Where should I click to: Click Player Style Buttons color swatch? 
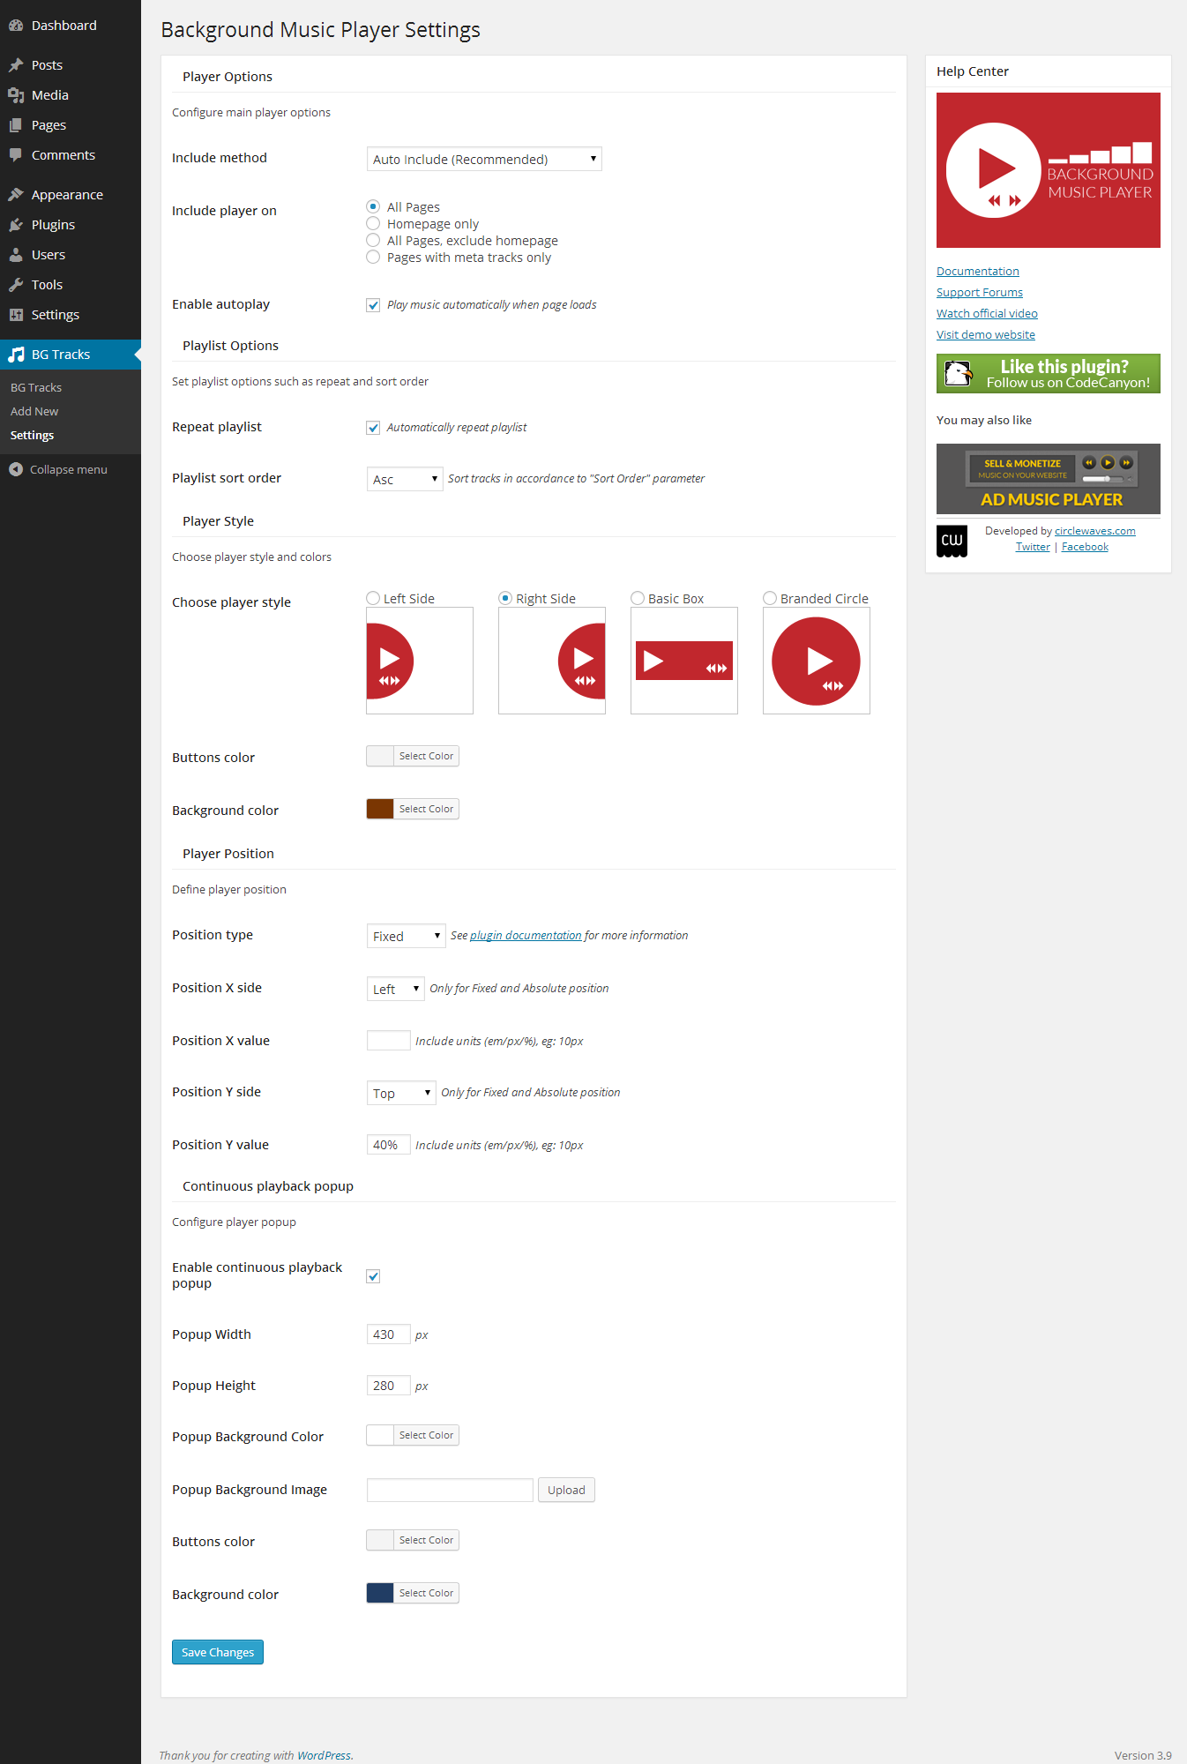(x=380, y=756)
